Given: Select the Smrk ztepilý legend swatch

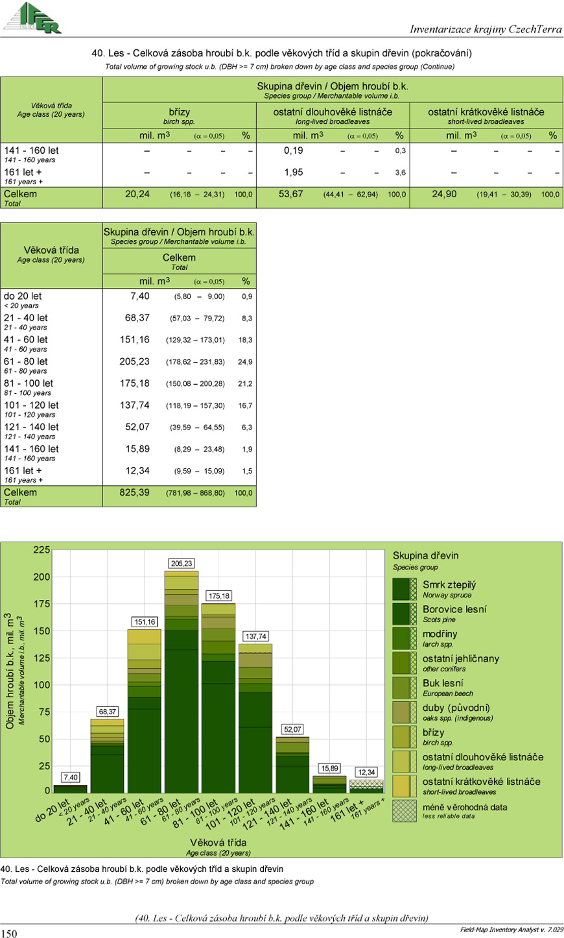Looking at the screenshot, I should pyautogui.click(x=405, y=589).
